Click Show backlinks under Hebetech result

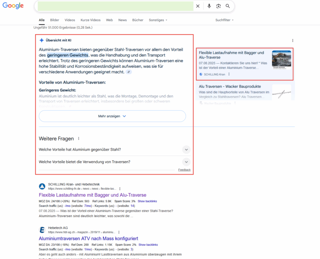(x=148, y=245)
